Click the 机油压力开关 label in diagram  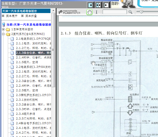tap(100, 71)
